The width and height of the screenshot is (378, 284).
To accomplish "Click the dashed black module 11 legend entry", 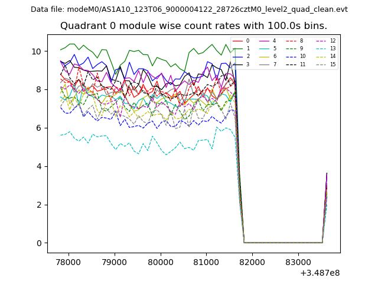I will 295,64.
